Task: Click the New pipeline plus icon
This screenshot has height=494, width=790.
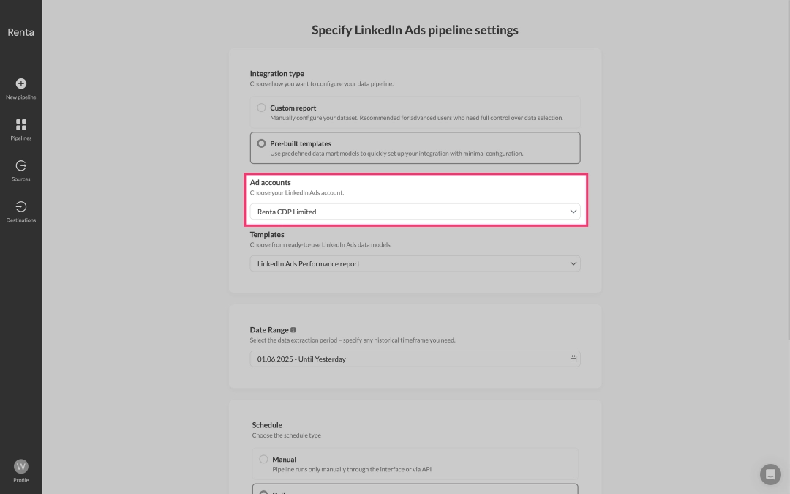Action: 21,83
